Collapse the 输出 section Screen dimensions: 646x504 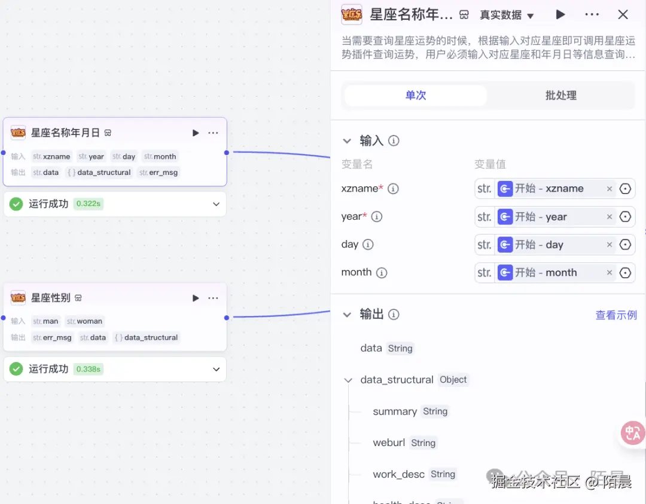[348, 314]
